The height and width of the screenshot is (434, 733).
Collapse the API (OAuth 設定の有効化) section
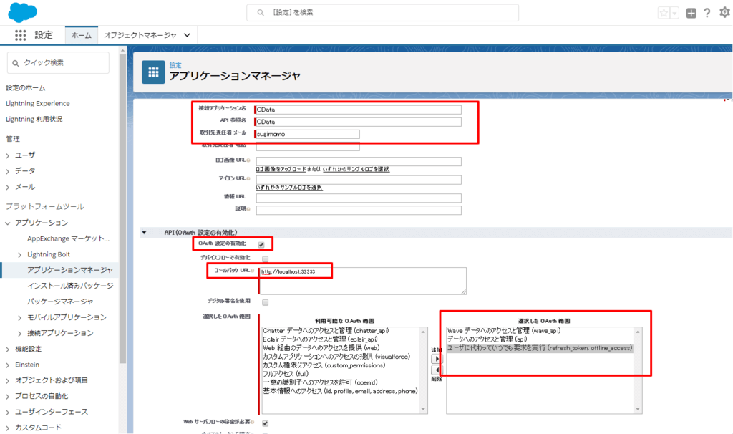tap(144, 233)
